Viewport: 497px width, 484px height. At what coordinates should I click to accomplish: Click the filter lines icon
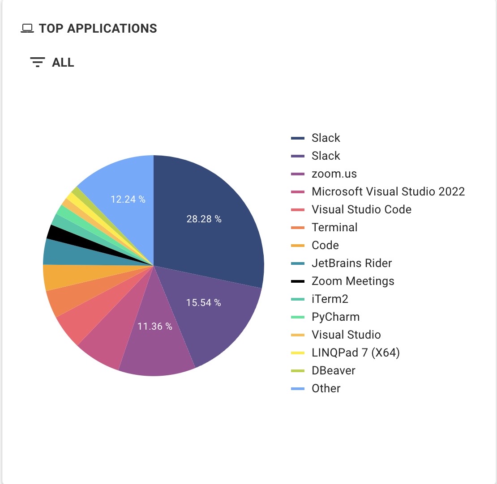click(38, 62)
